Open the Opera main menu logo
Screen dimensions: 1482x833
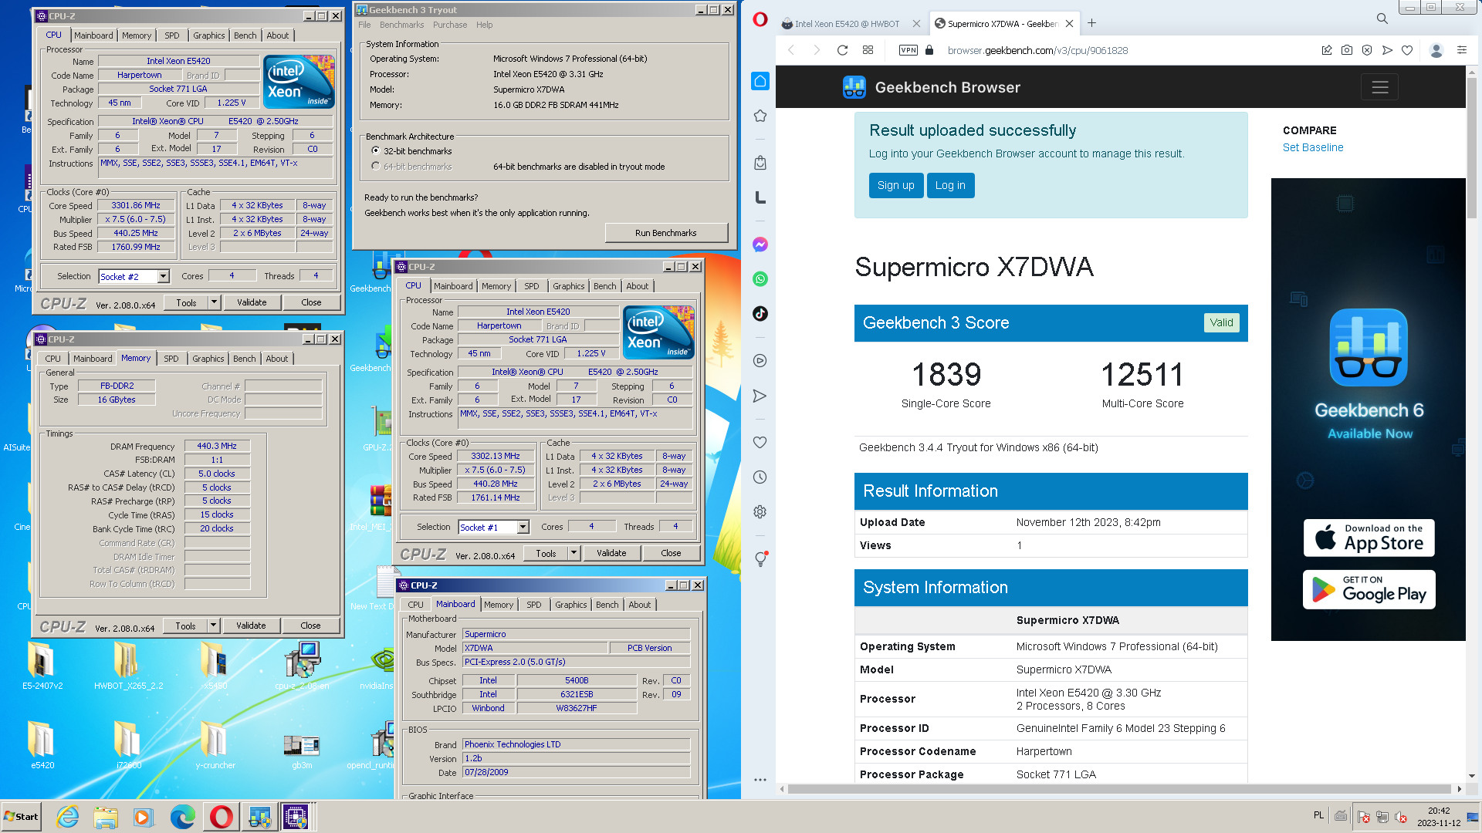click(760, 20)
